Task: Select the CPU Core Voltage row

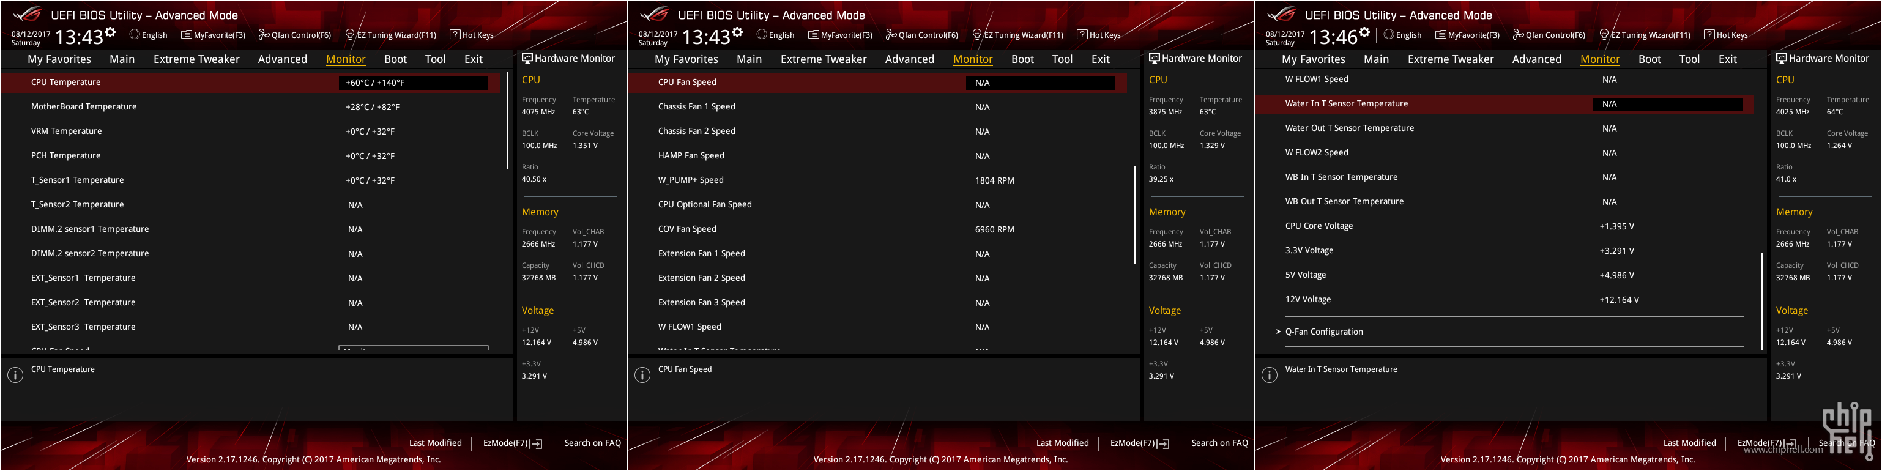Action: click(1505, 226)
